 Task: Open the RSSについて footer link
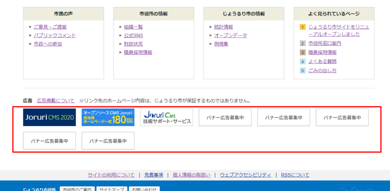point(295,175)
